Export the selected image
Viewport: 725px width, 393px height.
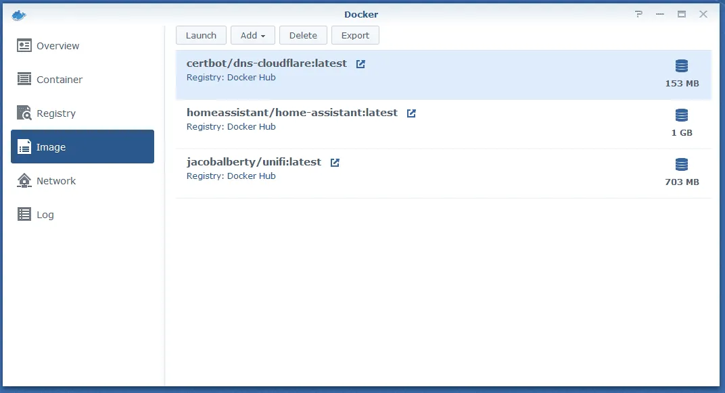point(355,35)
